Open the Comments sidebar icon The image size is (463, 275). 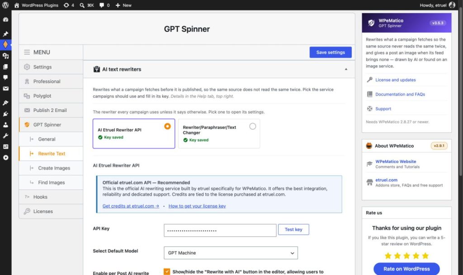[5, 78]
